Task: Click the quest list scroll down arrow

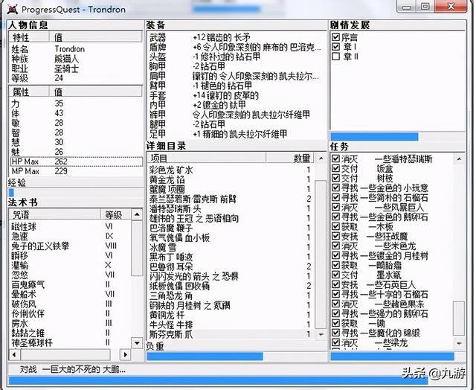Action: tap(459, 343)
